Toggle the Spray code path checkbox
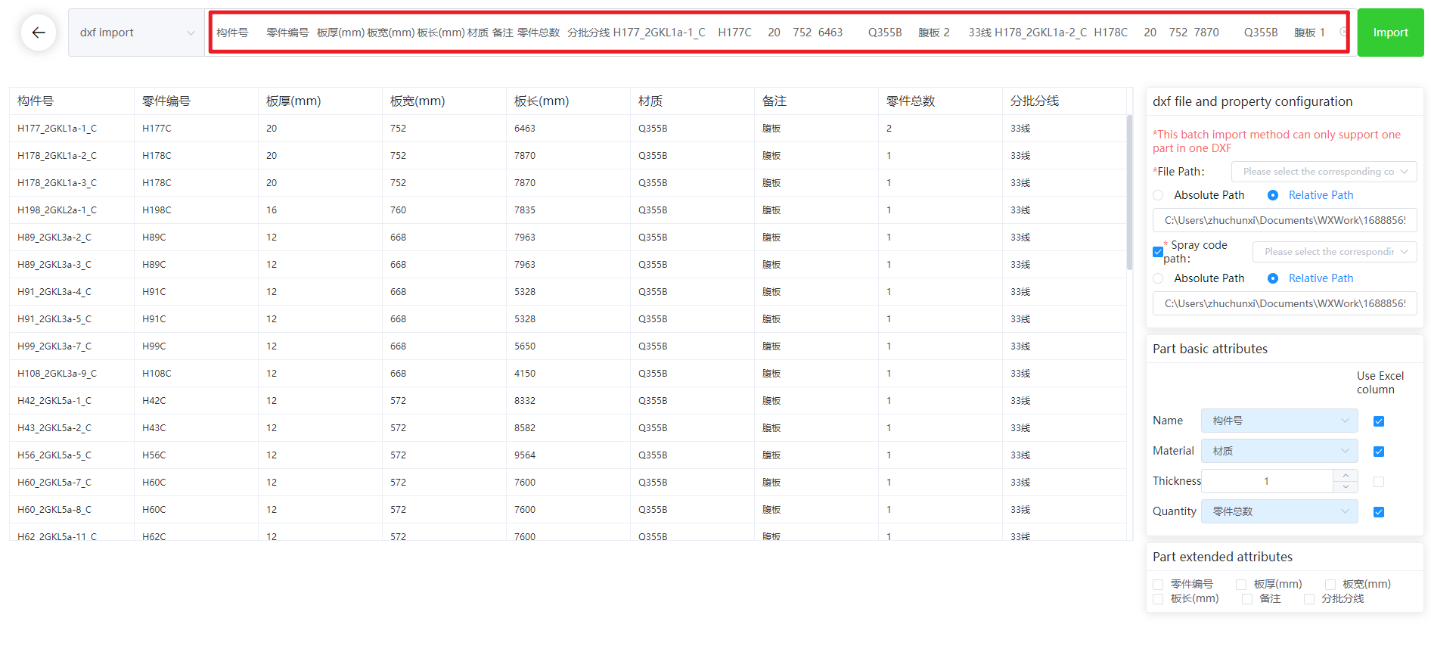This screenshot has width=1431, height=649. point(1158,252)
